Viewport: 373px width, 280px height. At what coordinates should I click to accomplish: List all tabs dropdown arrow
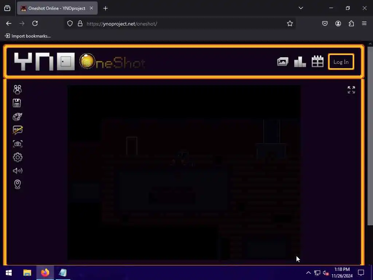(301, 8)
